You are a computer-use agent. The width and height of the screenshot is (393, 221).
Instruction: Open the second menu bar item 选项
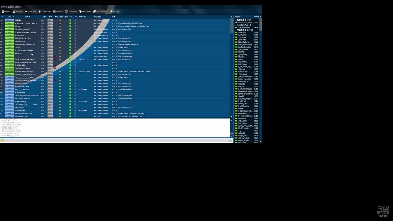(x=10, y=7)
